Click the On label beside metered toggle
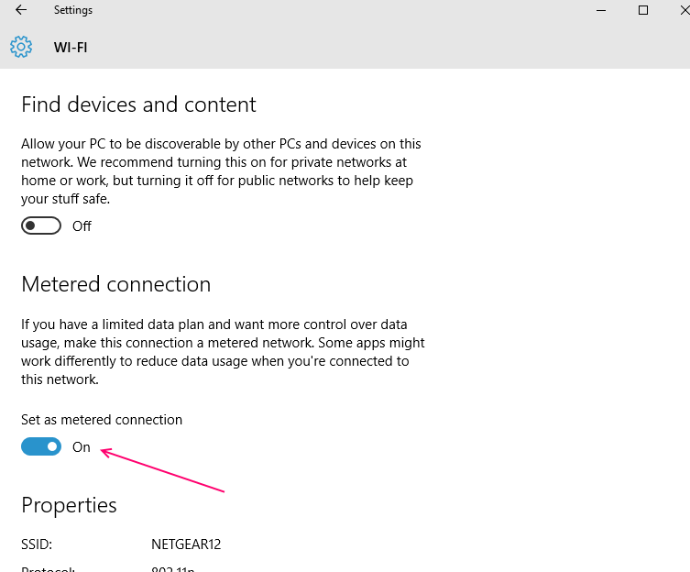The width and height of the screenshot is (690, 572). pos(82,447)
